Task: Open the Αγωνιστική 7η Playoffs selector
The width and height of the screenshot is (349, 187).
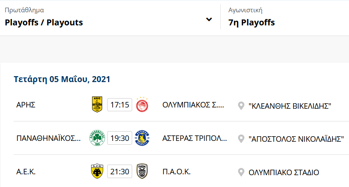Action: [252, 22]
